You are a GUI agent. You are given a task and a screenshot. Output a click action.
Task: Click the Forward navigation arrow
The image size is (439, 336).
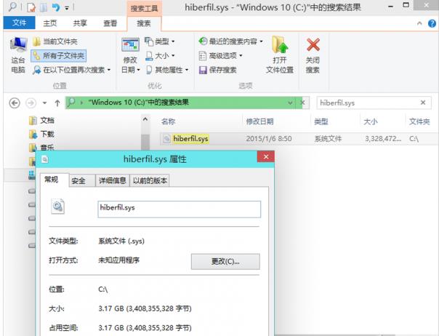coord(31,103)
